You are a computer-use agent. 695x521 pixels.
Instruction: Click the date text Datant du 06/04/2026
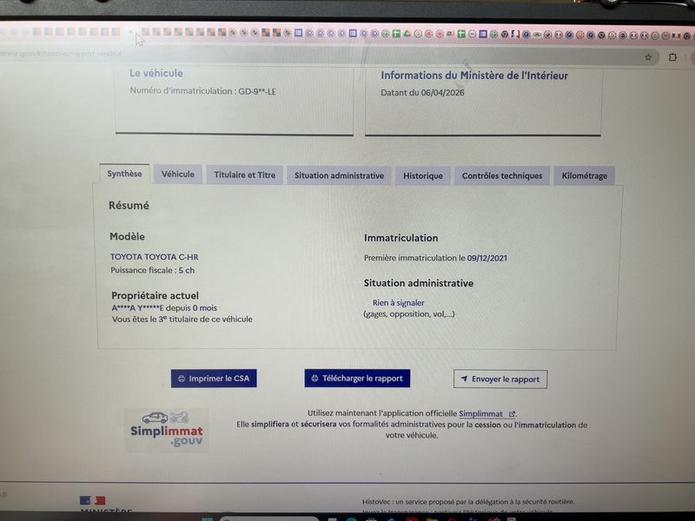coord(422,93)
